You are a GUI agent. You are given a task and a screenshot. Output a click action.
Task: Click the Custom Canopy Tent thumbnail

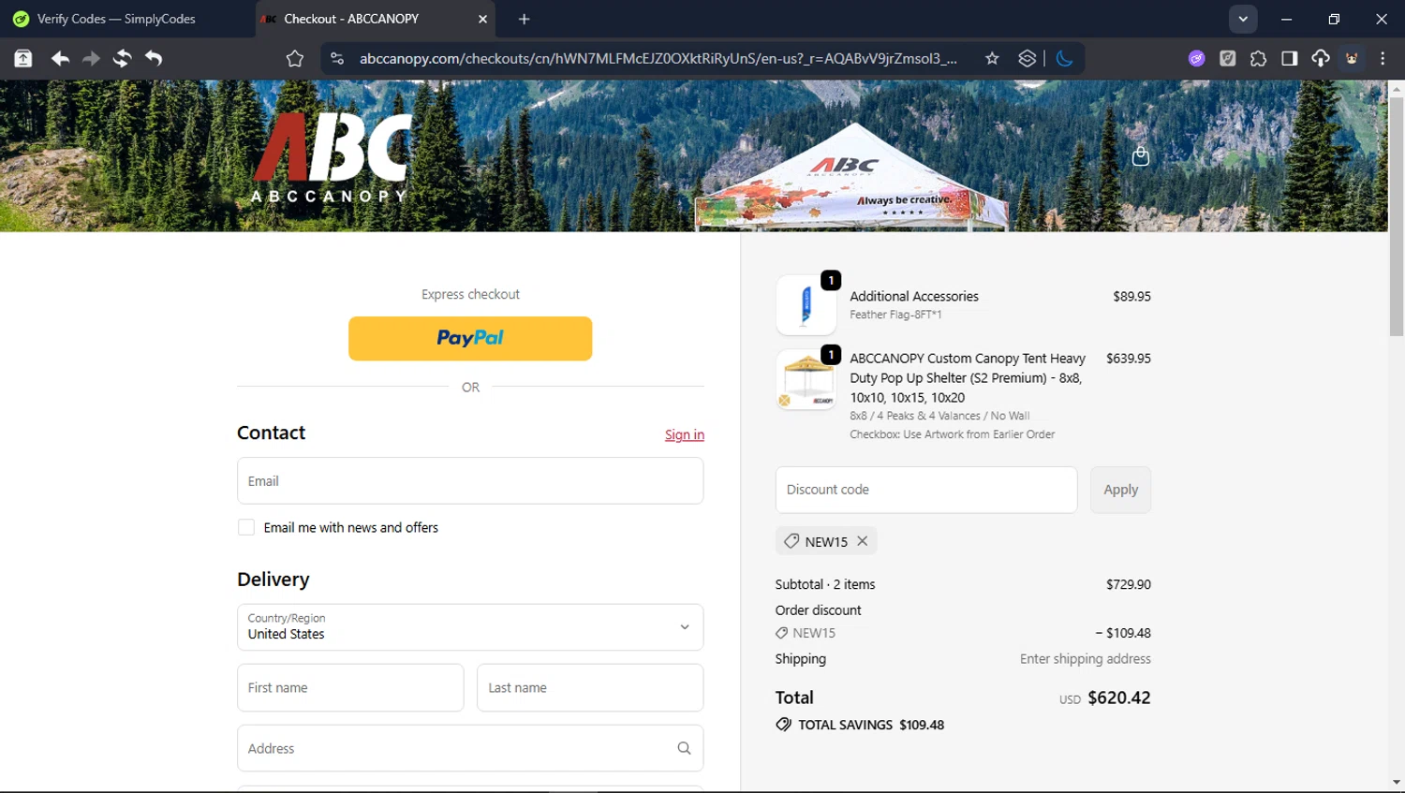click(x=806, y=379)
